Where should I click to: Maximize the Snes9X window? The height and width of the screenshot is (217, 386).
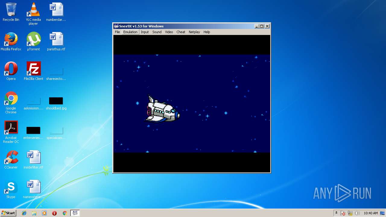pos(261,26)
